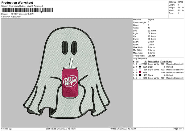Click the 'Max Stitch' value 7.0 mm
This screenshot has height=131, width=185.
[x=151, y=47]
